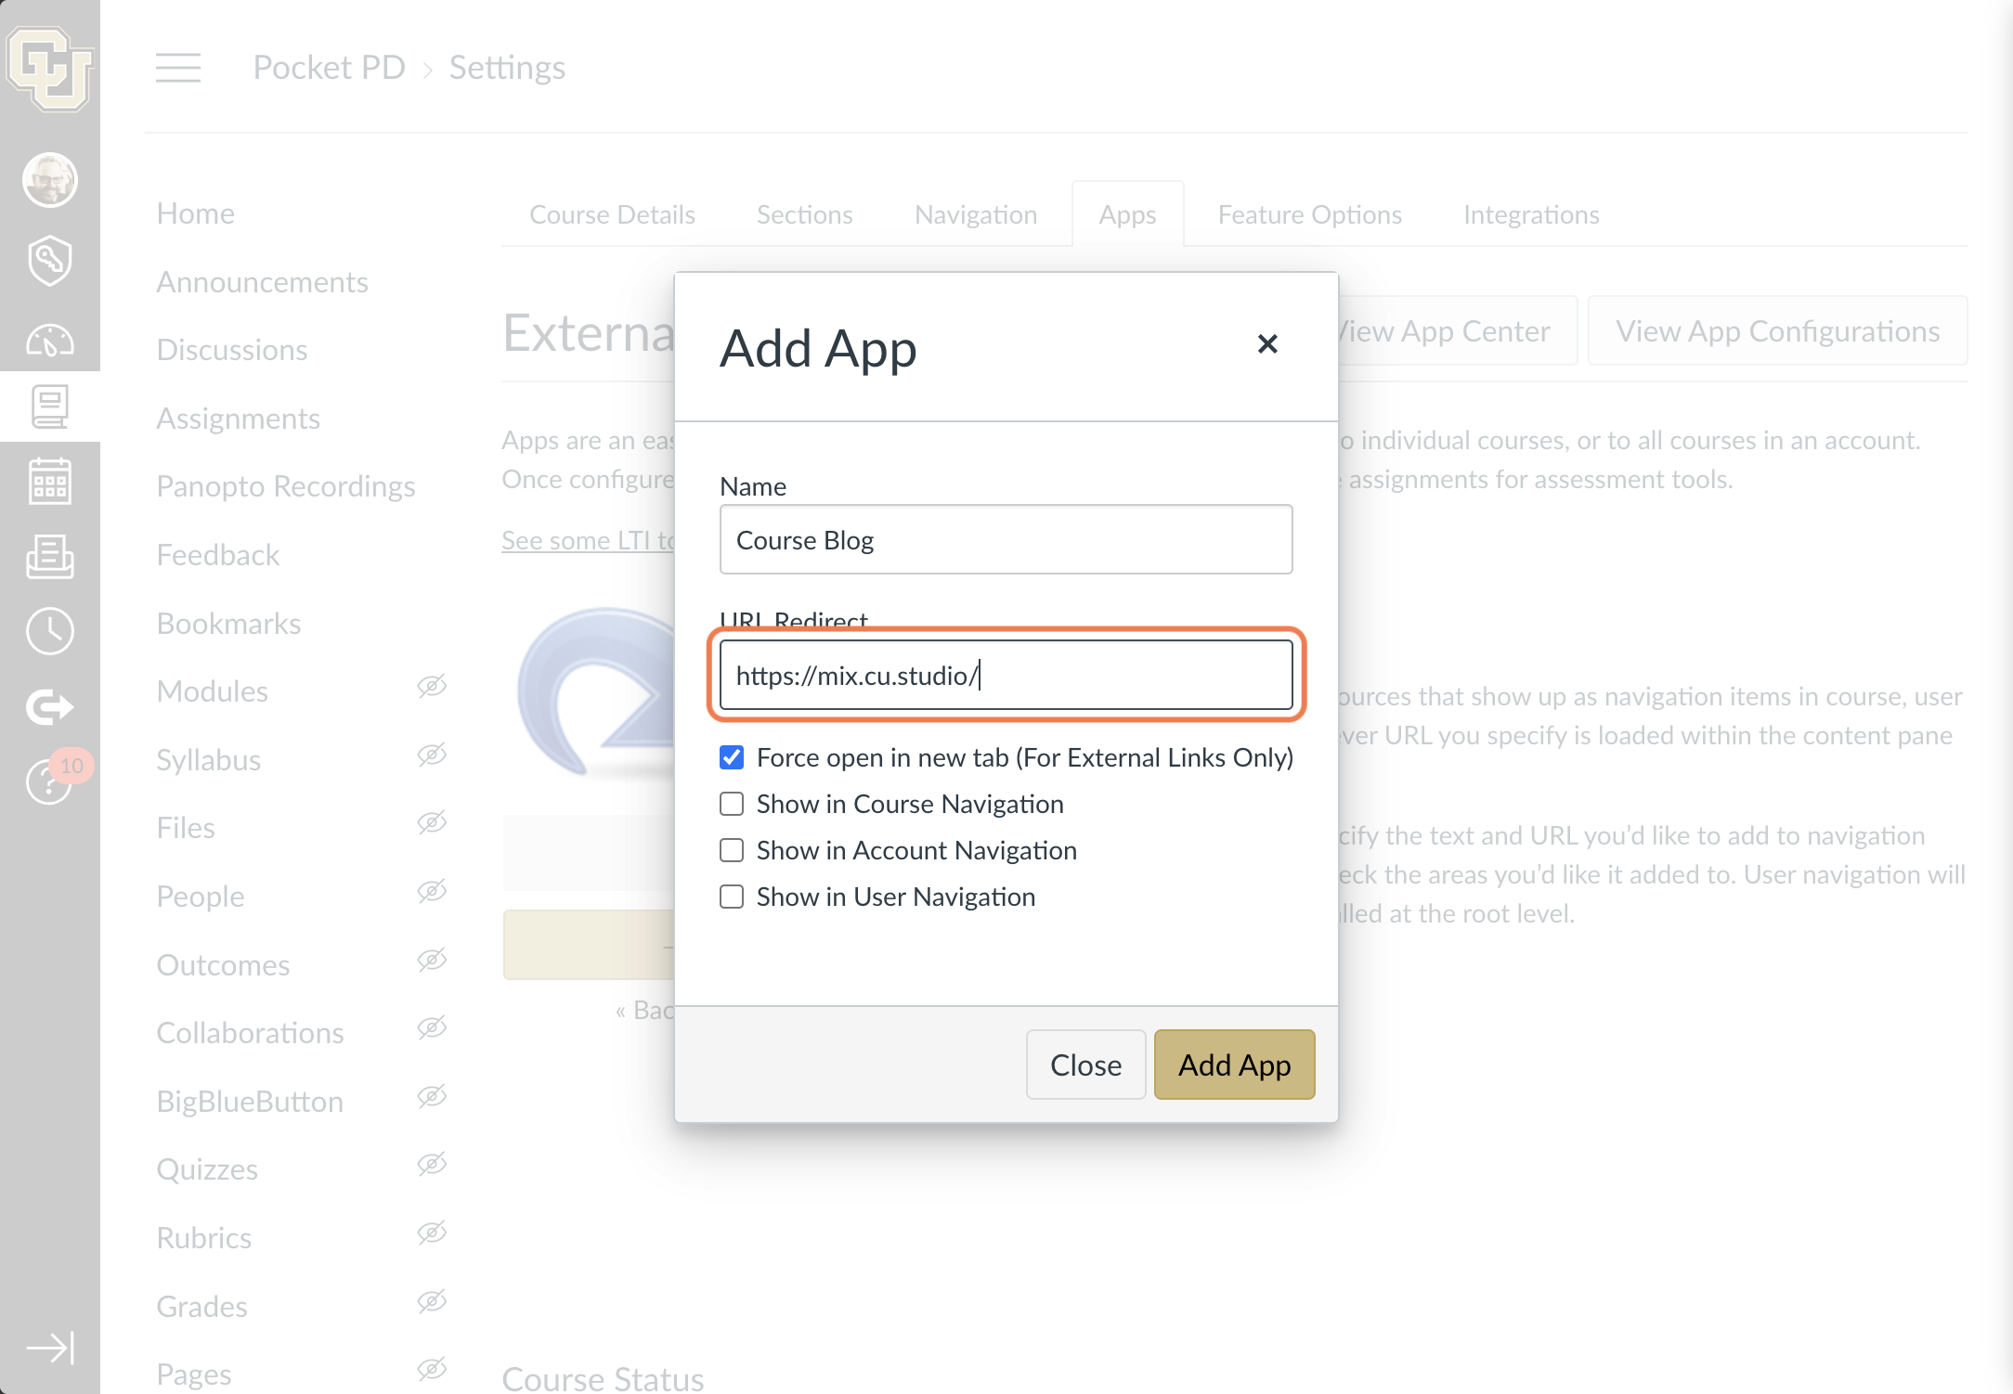
Task: Open Panopto Recordings in course menu
Action: click(x=286, y=486)
